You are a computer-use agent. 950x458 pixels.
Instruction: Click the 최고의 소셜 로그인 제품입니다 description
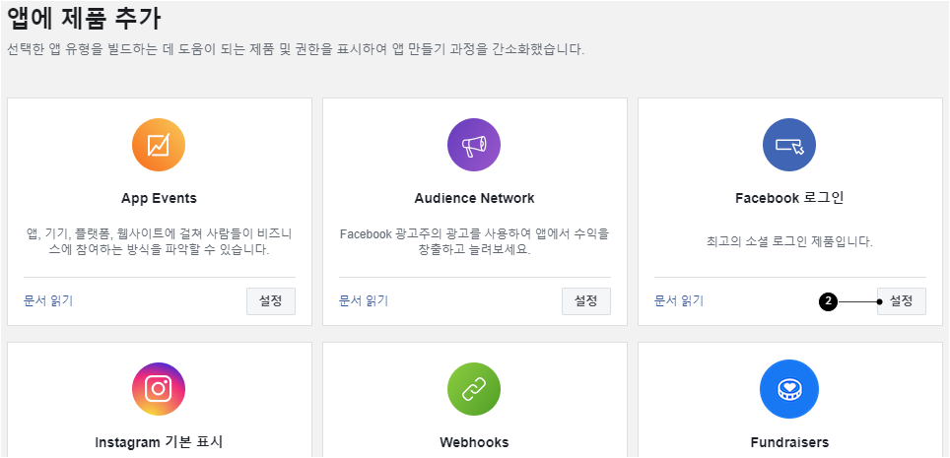789,242
